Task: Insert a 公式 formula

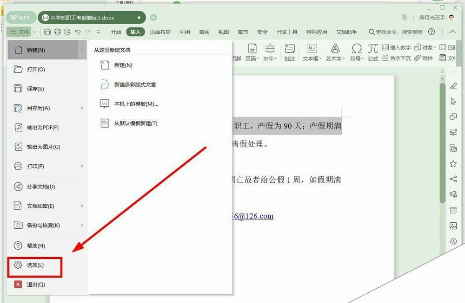Action: point(373,52)
